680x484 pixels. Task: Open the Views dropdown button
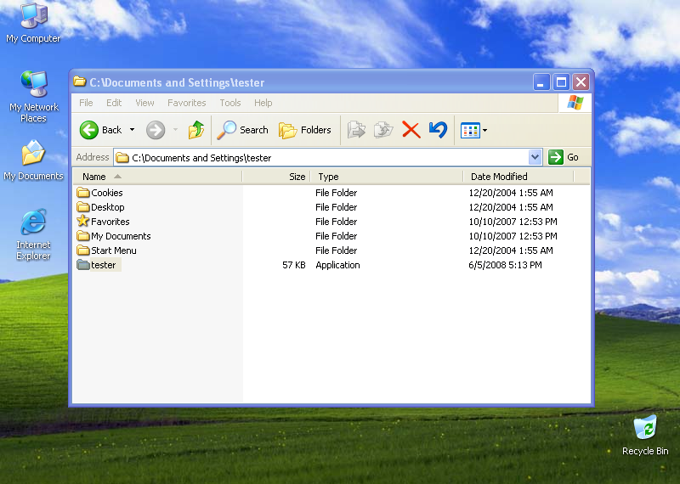[x=473, y=130]
